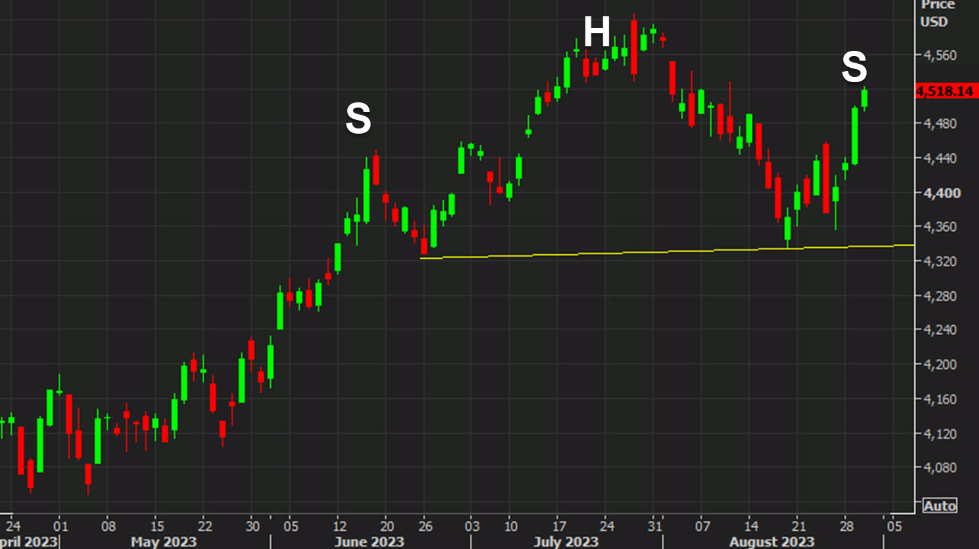
Task: Click the tall red candle at chart peak
Action: click(x=634, y=47)
